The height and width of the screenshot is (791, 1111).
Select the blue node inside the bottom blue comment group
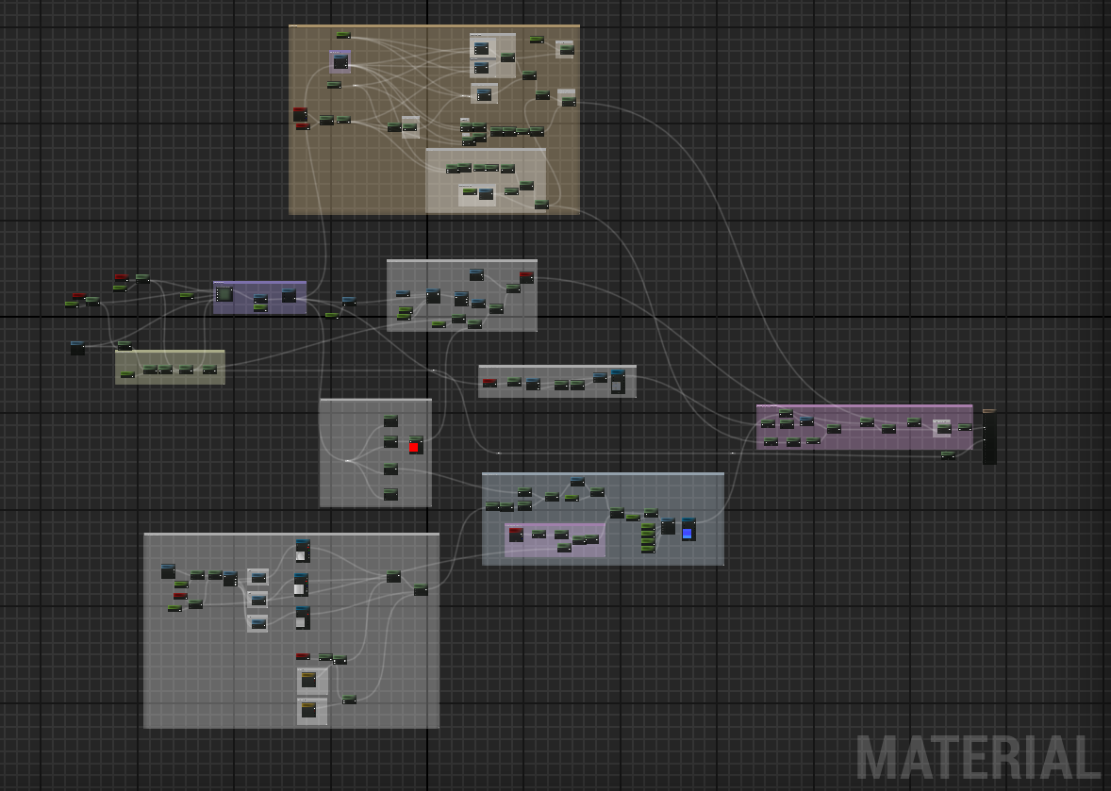[x=687, y=531]
